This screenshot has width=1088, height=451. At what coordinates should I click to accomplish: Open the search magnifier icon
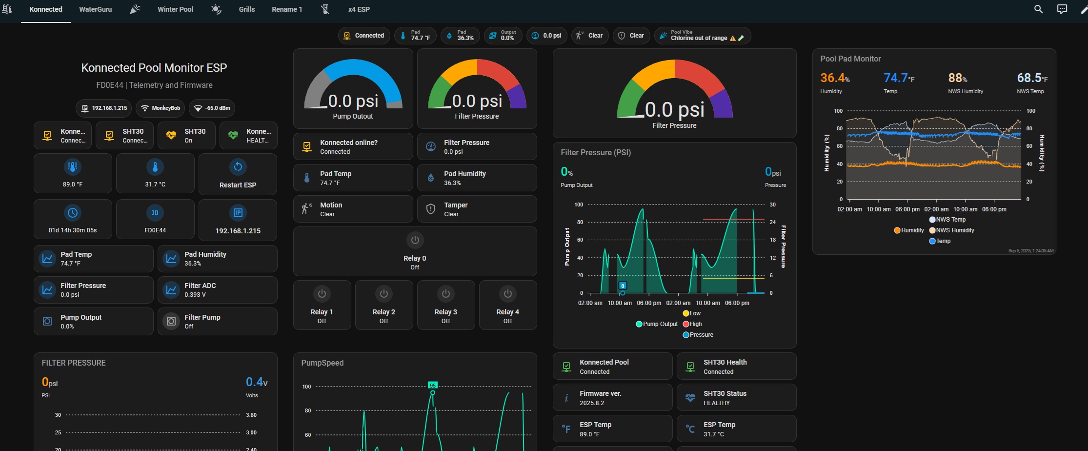[1038, 9]
